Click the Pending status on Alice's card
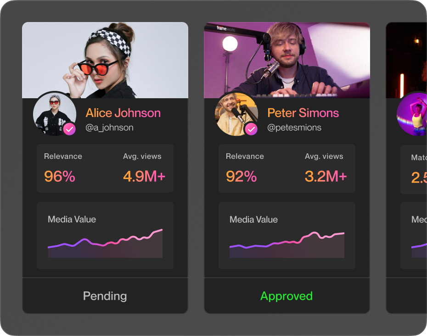427x336 pixels. 105,296
